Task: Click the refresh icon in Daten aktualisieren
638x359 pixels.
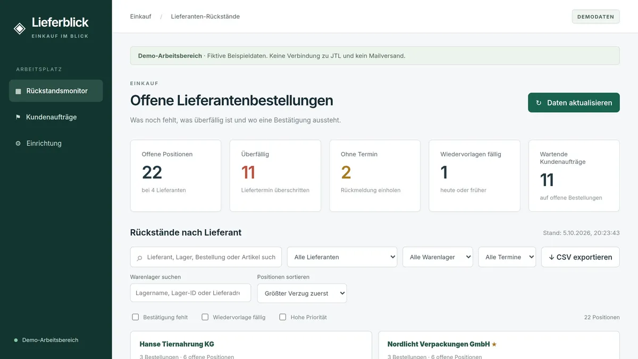Action: coord(539,103)
